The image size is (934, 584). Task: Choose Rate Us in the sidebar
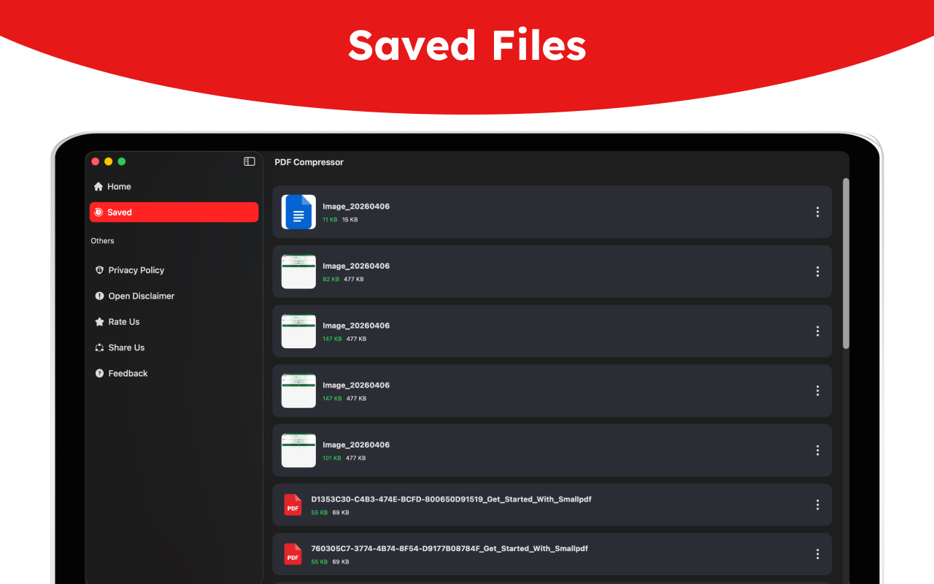point(117,322)
